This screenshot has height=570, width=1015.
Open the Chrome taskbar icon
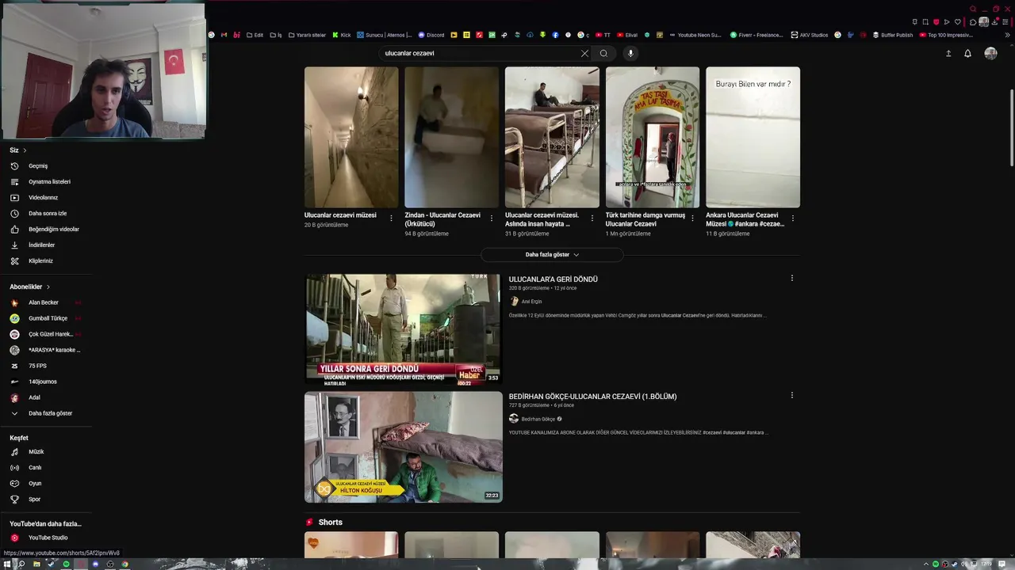click(x=124, y=564)
